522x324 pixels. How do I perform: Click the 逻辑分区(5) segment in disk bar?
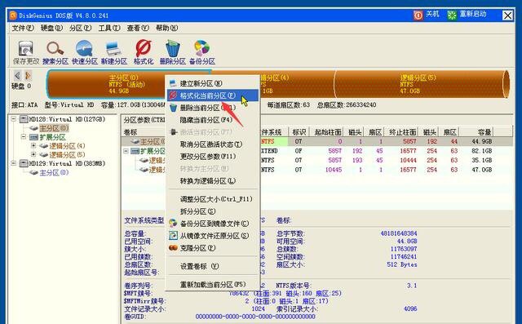pyautogui.click(x=418, y=84)
